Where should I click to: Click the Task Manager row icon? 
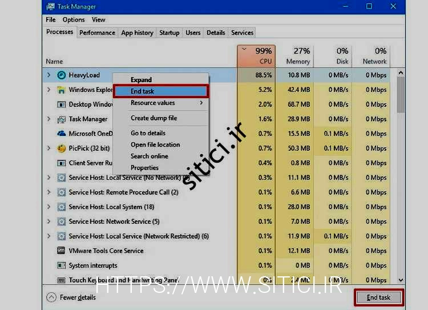(62, 119)
